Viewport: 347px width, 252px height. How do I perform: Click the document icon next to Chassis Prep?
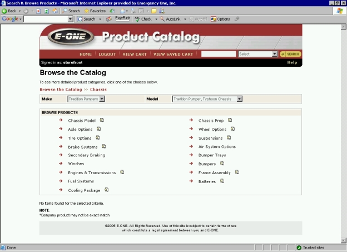(230, 120)
